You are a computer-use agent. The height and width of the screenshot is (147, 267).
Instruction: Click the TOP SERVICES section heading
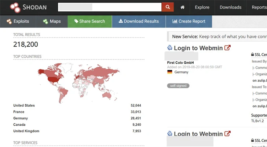point(25,143)
